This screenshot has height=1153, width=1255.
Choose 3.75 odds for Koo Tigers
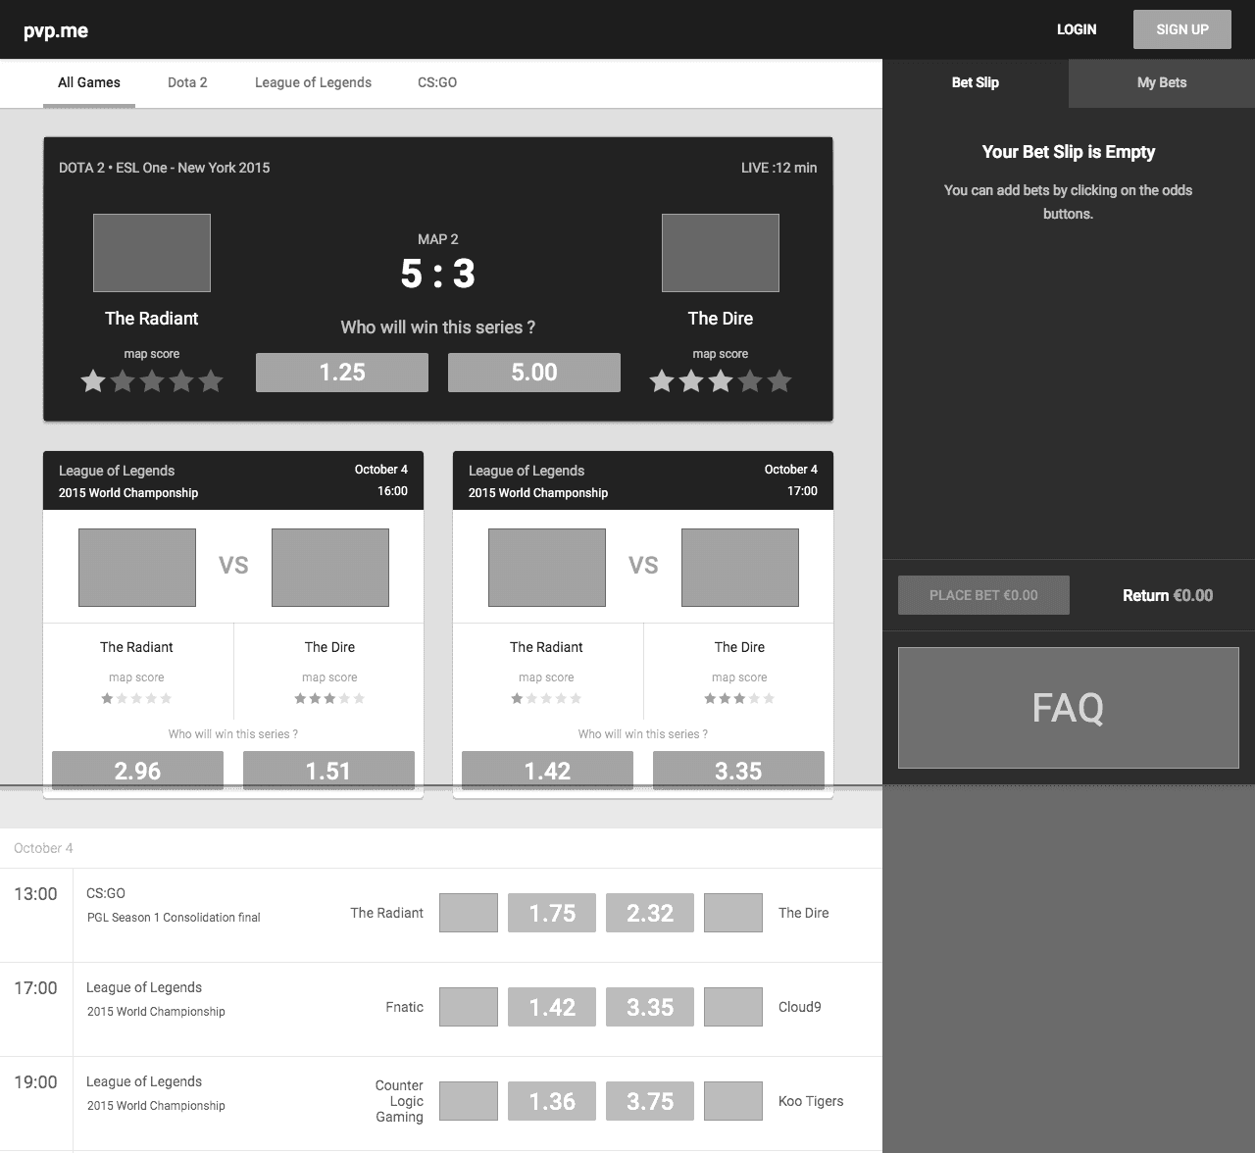[x=650, y=1101]
